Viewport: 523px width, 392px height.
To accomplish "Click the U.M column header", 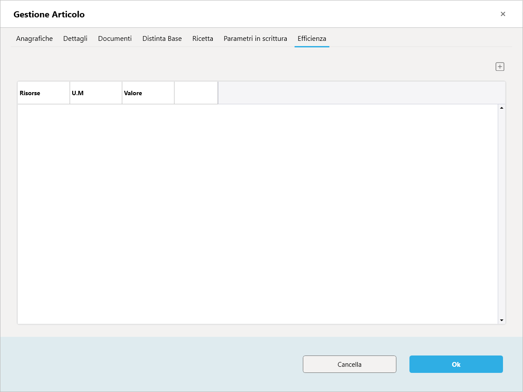I will click(96, 93).
